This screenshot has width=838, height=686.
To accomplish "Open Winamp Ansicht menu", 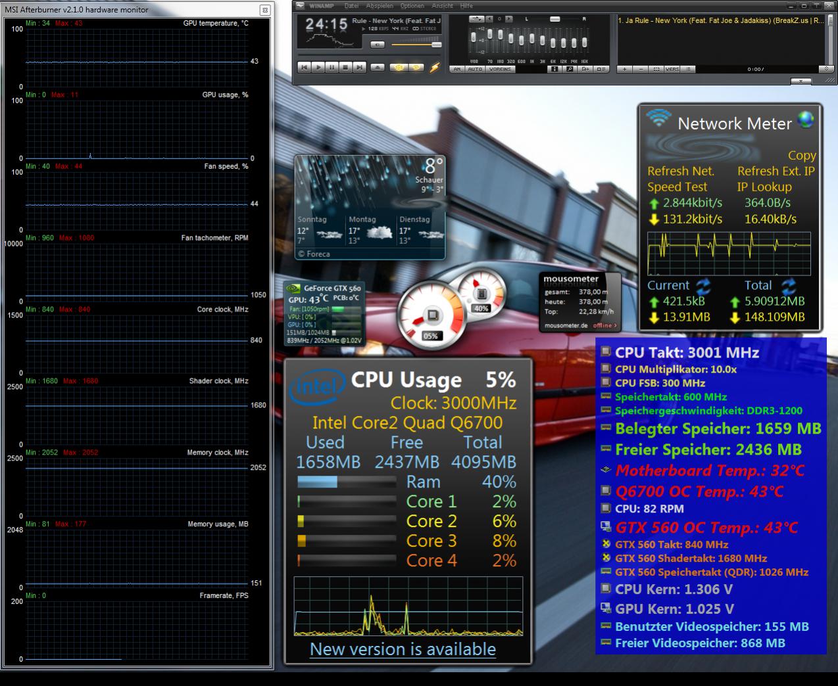I will coord(442,6).
